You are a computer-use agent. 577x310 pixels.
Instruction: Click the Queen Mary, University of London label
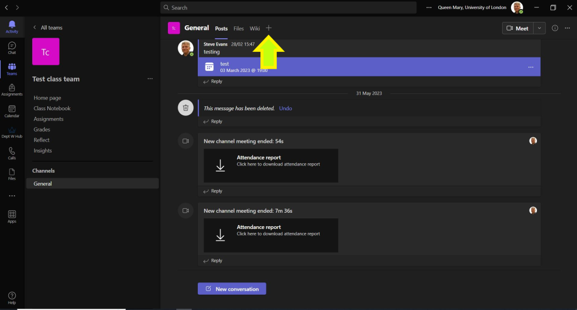(472, 7)
